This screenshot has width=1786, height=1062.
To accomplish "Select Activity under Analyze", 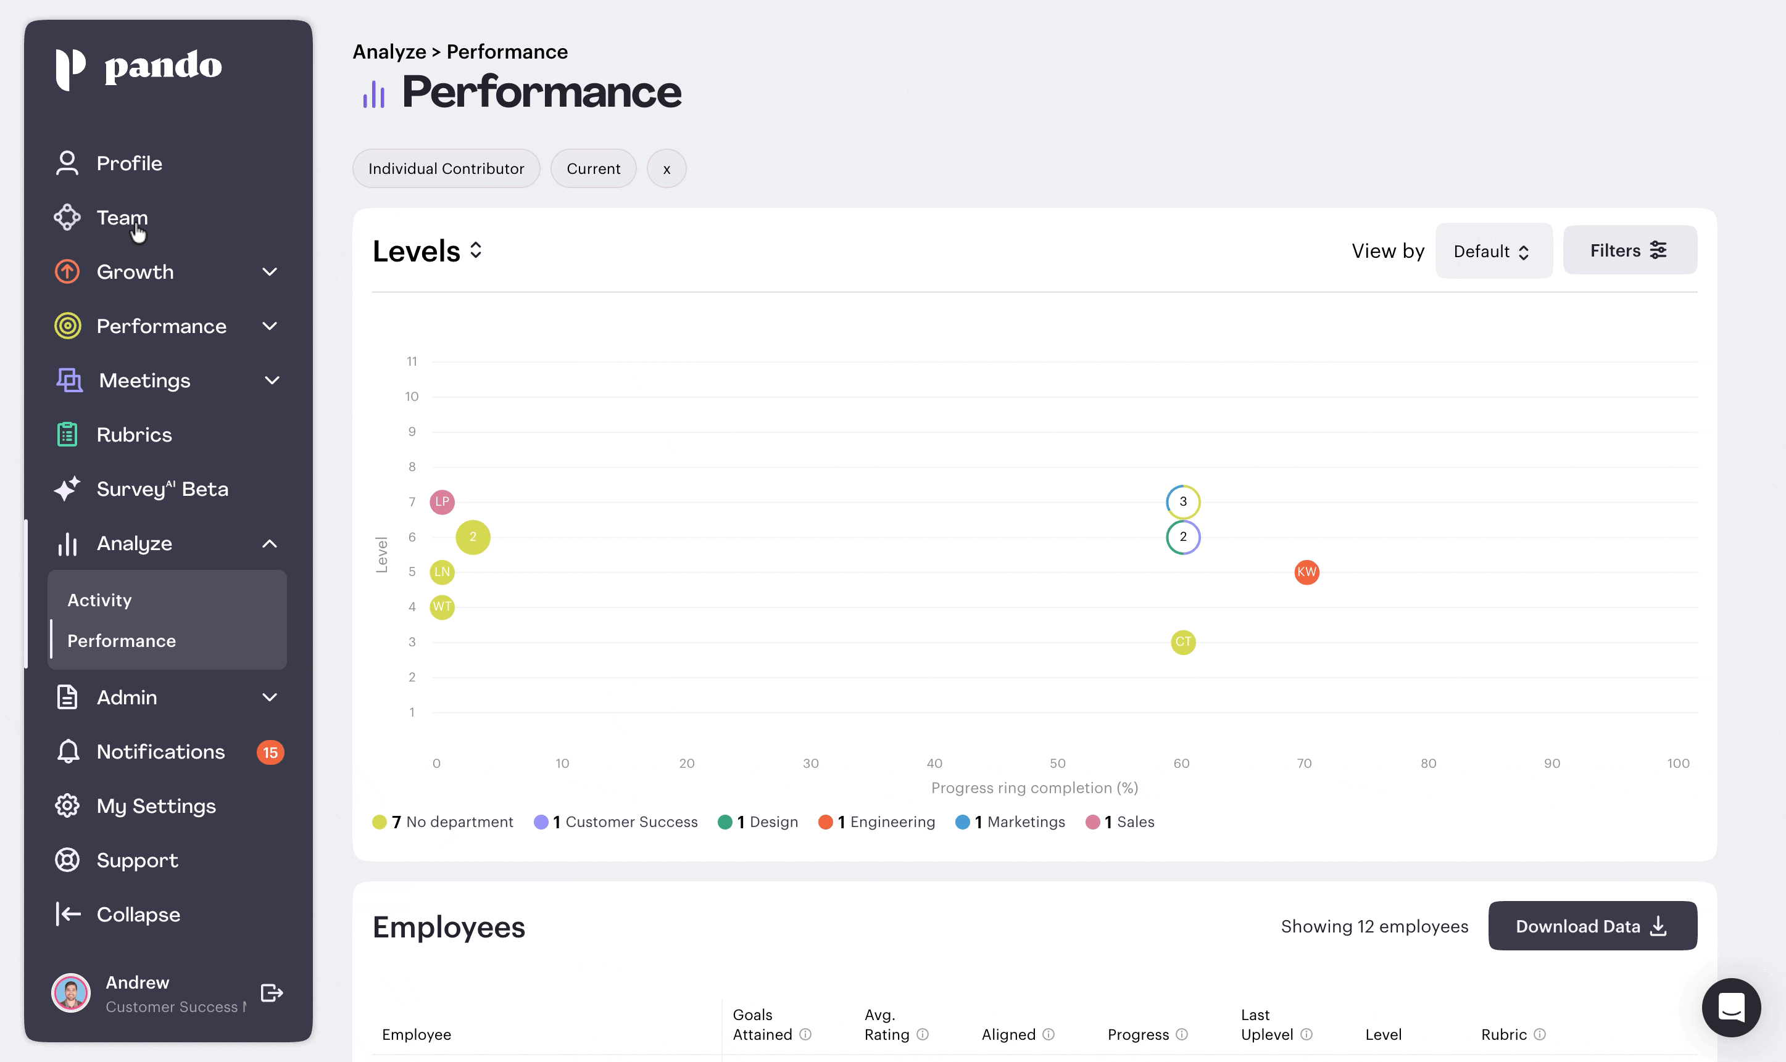I will coord(99,601).
